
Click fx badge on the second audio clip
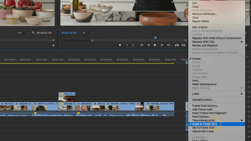pos(78,113)
